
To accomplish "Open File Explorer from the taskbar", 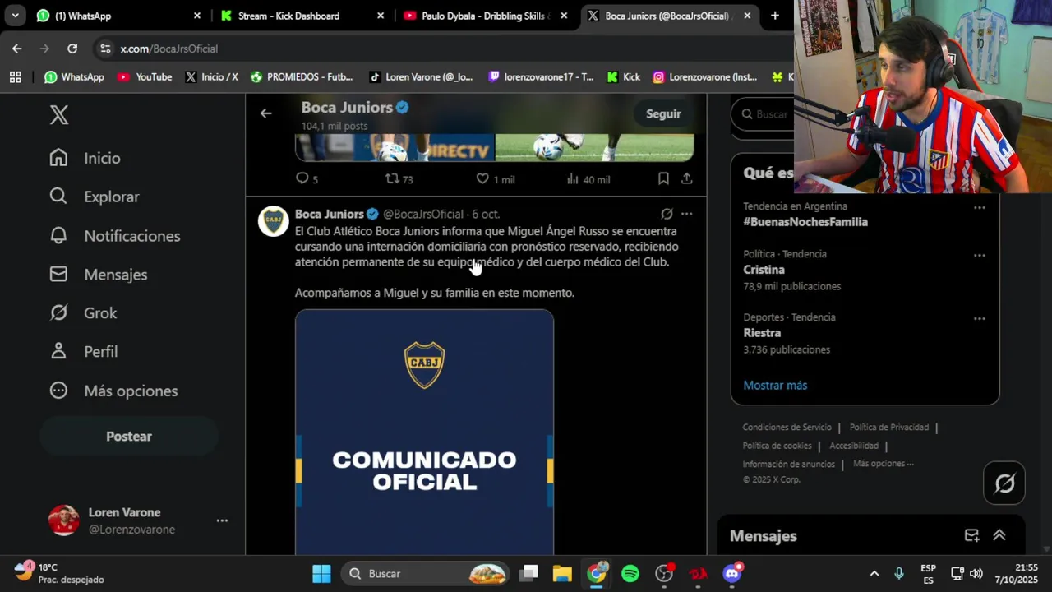I will pos(562,573).
